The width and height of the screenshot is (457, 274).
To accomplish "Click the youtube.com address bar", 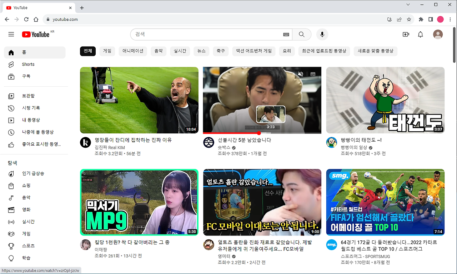I will coord(214,19).
